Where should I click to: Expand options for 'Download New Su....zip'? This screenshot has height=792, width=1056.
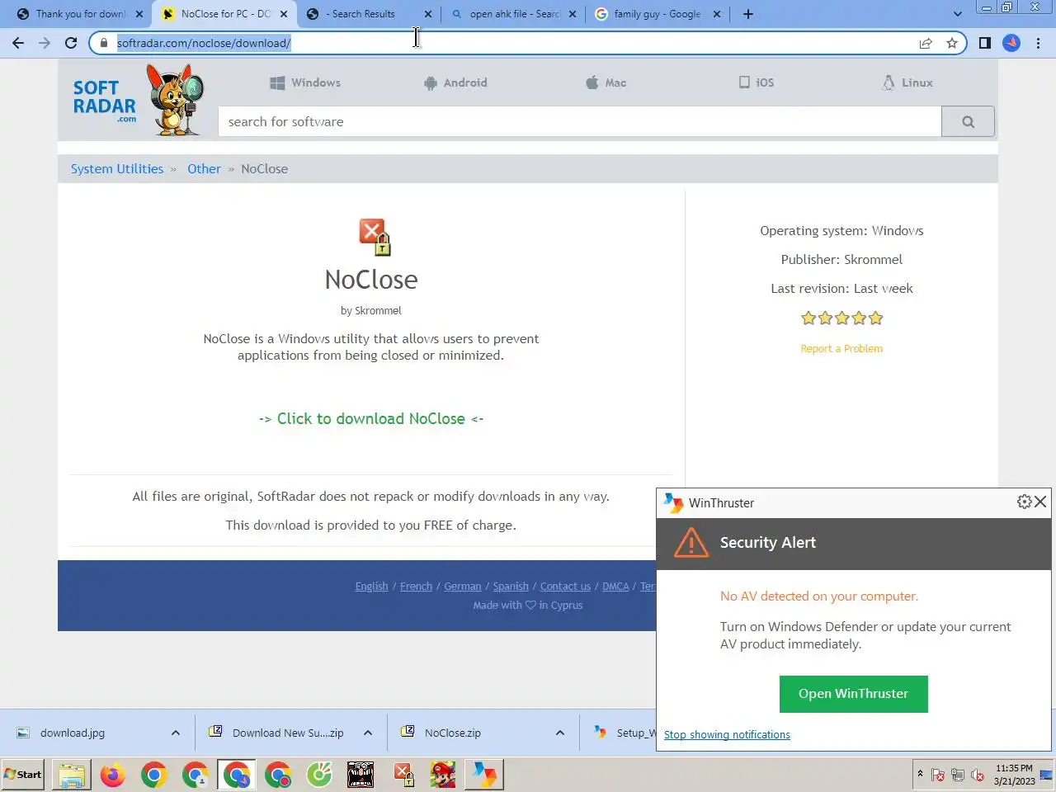(368, 733)
